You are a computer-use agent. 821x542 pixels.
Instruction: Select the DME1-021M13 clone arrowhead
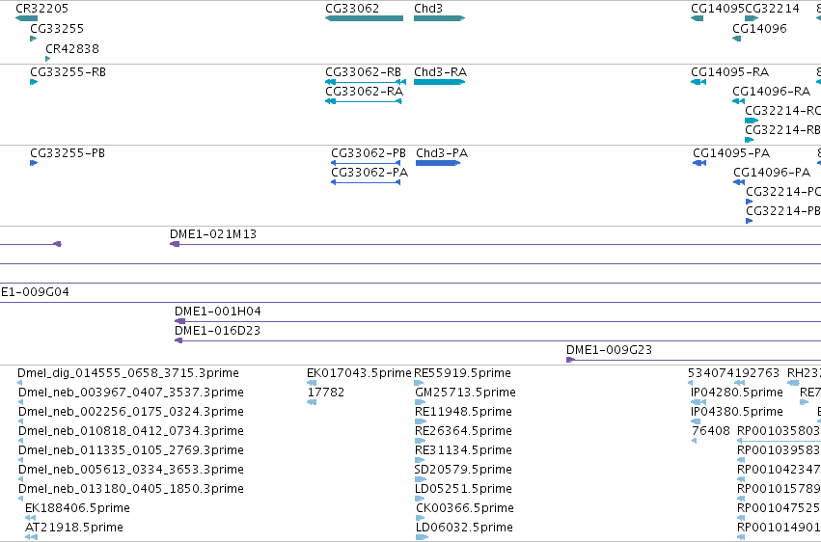pos(175,244)
